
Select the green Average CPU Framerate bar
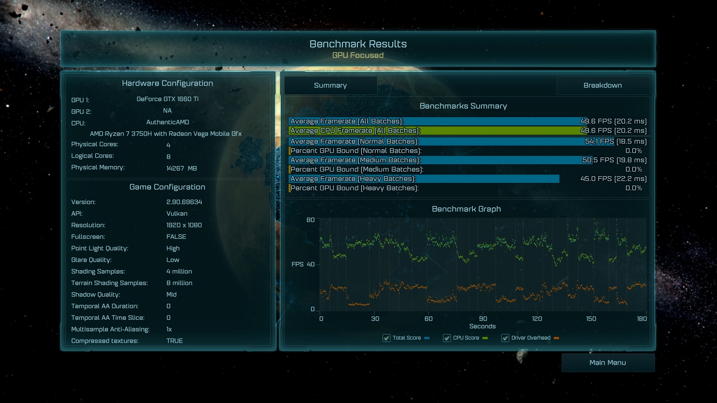[x=437, y=131]
